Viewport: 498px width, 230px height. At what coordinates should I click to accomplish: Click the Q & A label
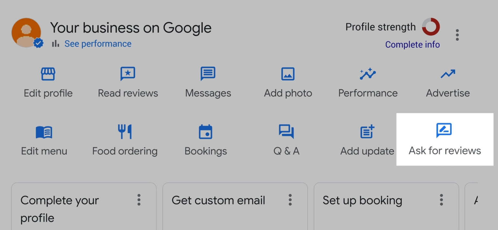pyautogui.click(x=286, y=151)
